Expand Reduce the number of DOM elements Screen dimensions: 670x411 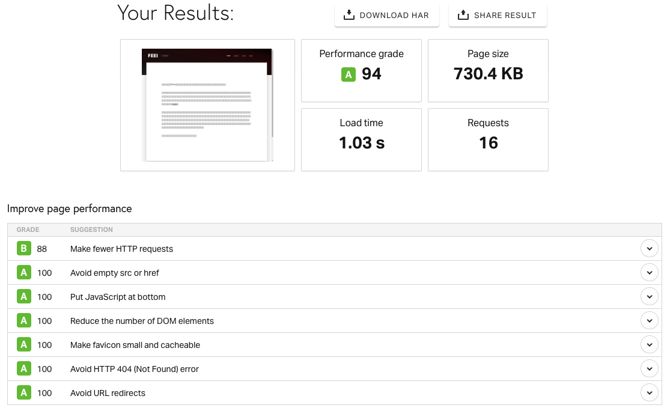click(649, 321)
